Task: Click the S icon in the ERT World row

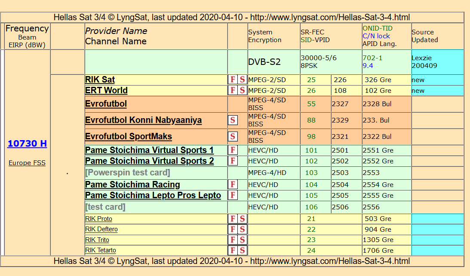Action: [x=242, y=91]
